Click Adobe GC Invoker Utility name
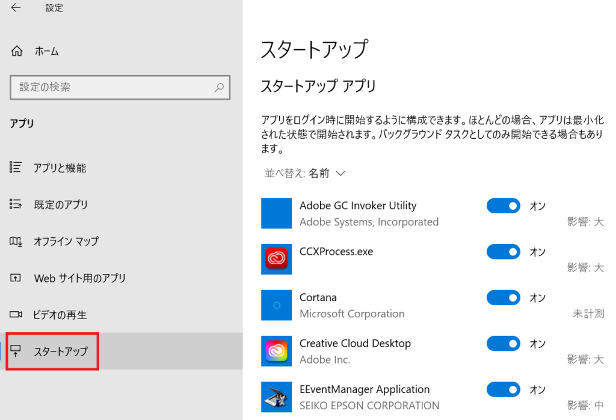616x420 pixels. pyautogui.click(x=358, y=205)
